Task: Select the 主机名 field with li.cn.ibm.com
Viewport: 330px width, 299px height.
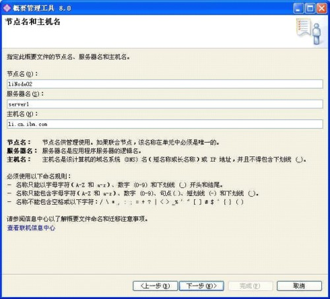Action: pos(165,124)
